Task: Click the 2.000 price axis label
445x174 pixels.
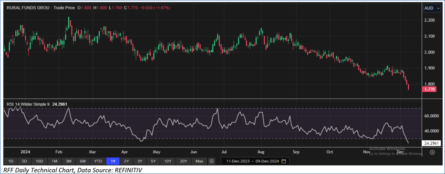Action: [429, 52]
